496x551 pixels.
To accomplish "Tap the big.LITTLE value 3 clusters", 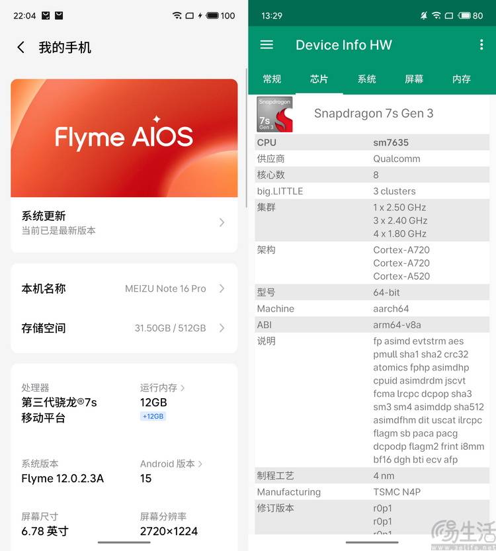I will click(394, 191).
